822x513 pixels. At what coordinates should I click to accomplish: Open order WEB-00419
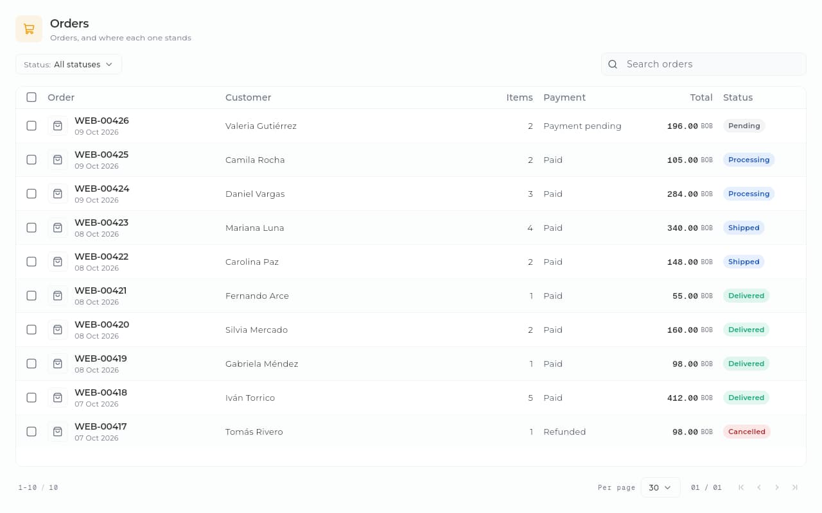[101, 358]
